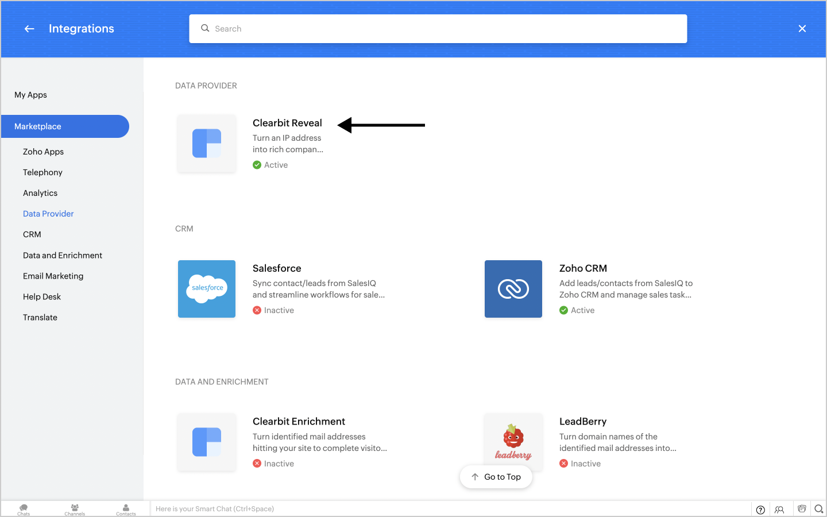Click the 'Sync contact/leads from SalesIQ' description
The width and height of the screenshot is (827, 517).
tap(319, 289)
